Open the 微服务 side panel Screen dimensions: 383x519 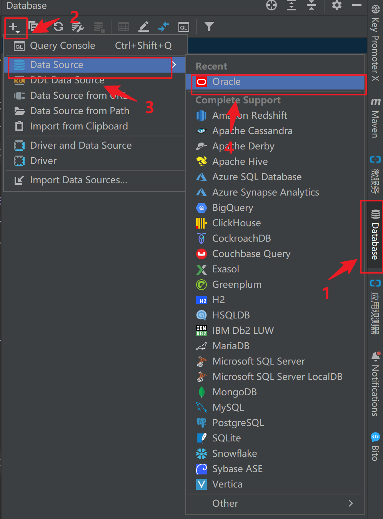click(375, 174)
